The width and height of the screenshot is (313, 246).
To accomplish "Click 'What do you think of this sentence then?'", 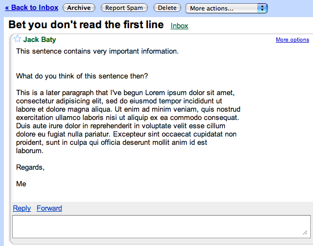I will 82,76.
